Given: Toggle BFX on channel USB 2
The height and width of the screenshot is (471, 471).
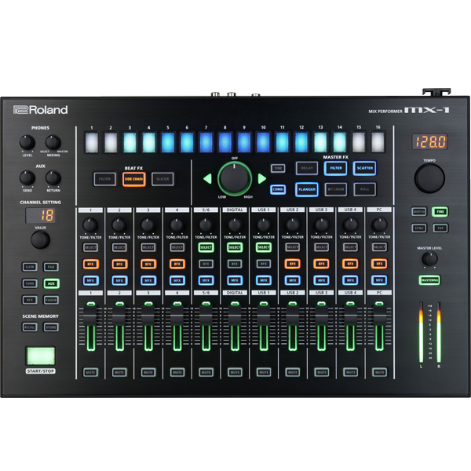Looking at the screenshot, I should [292, 264].
